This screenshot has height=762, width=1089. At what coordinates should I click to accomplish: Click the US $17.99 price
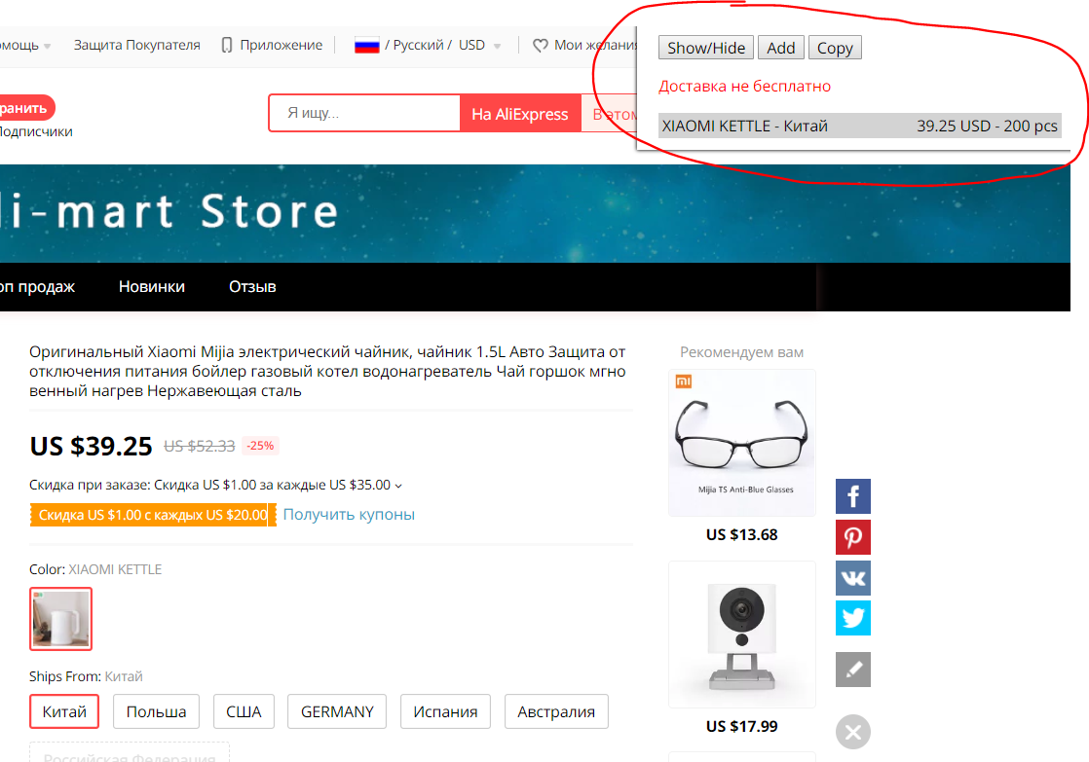(x=741, y=726)
